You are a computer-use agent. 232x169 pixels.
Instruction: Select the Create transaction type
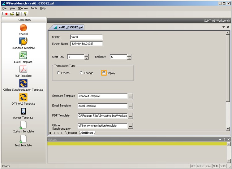click(58, 73)
